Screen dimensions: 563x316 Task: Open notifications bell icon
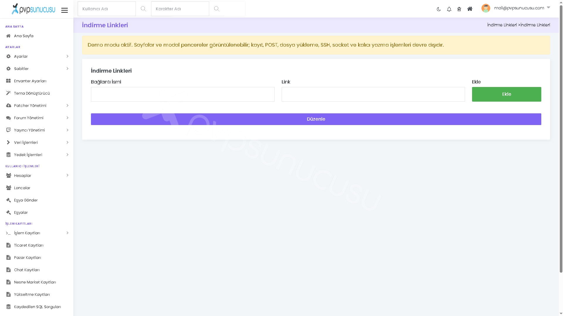(449, 9)
